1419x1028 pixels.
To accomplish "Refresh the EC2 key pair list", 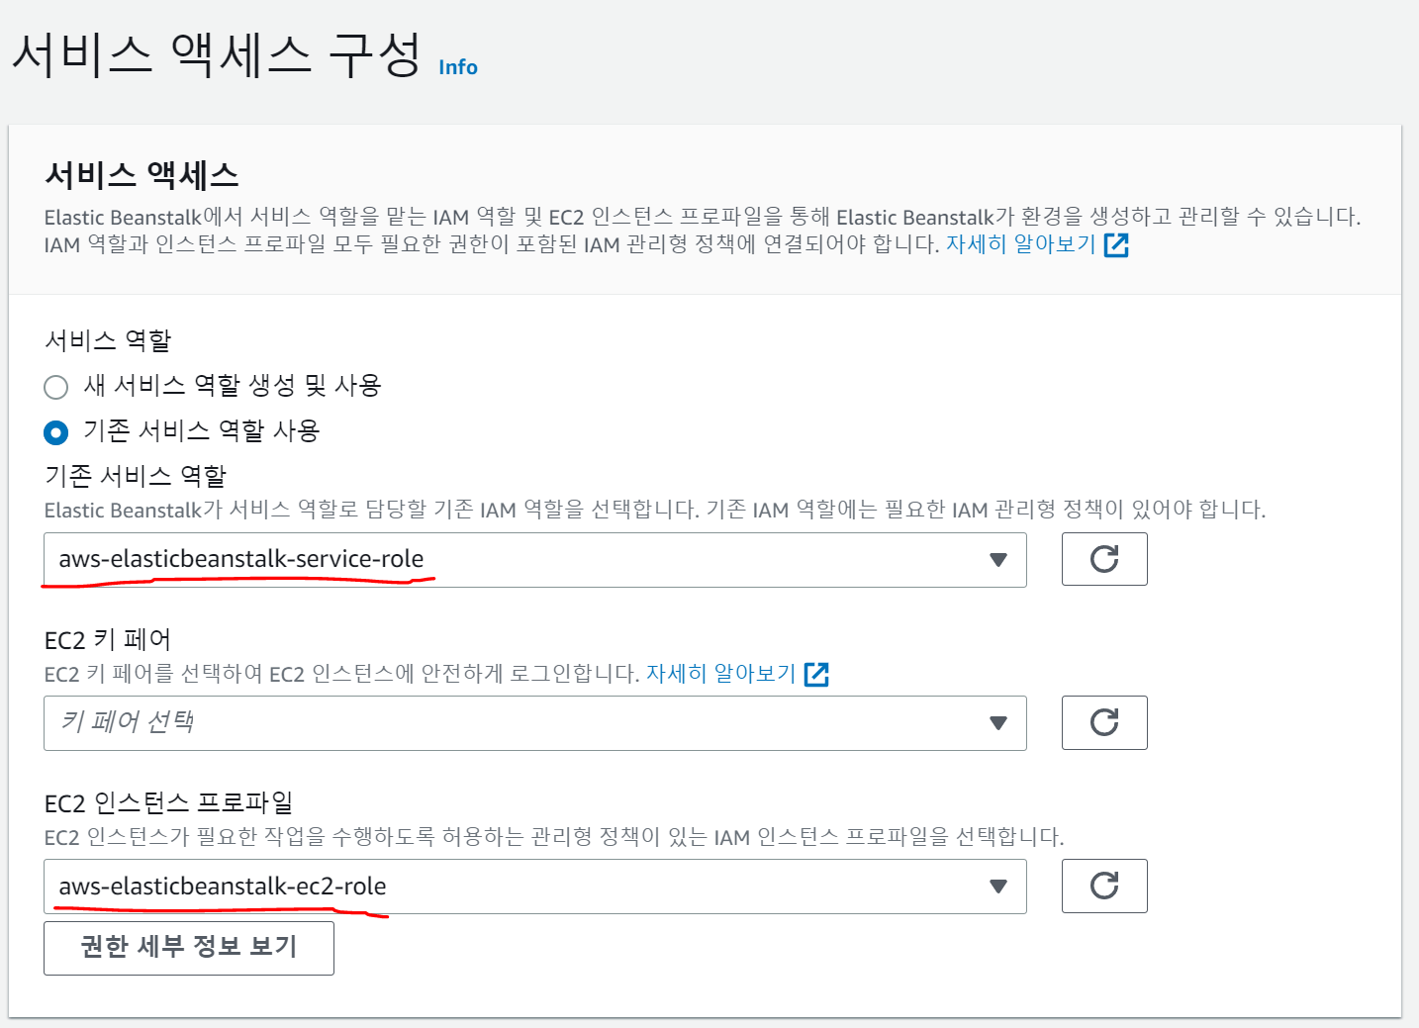I will coord(1103,722).
